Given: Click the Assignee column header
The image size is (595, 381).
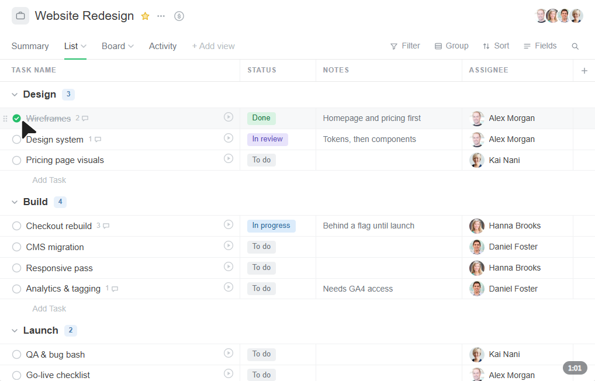Looking at the screenshot, I should [489, 70].
